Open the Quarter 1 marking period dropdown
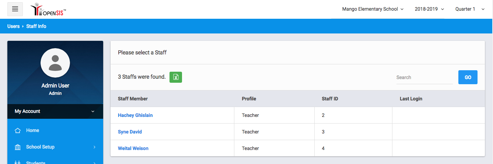The width and height of the screenshot is (493, 164). [x=470, y=9]
